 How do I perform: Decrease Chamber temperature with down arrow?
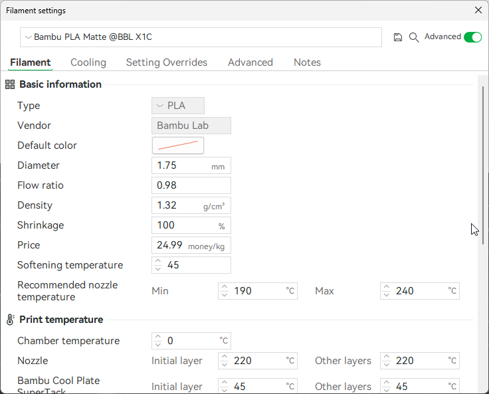coord(158,345)
